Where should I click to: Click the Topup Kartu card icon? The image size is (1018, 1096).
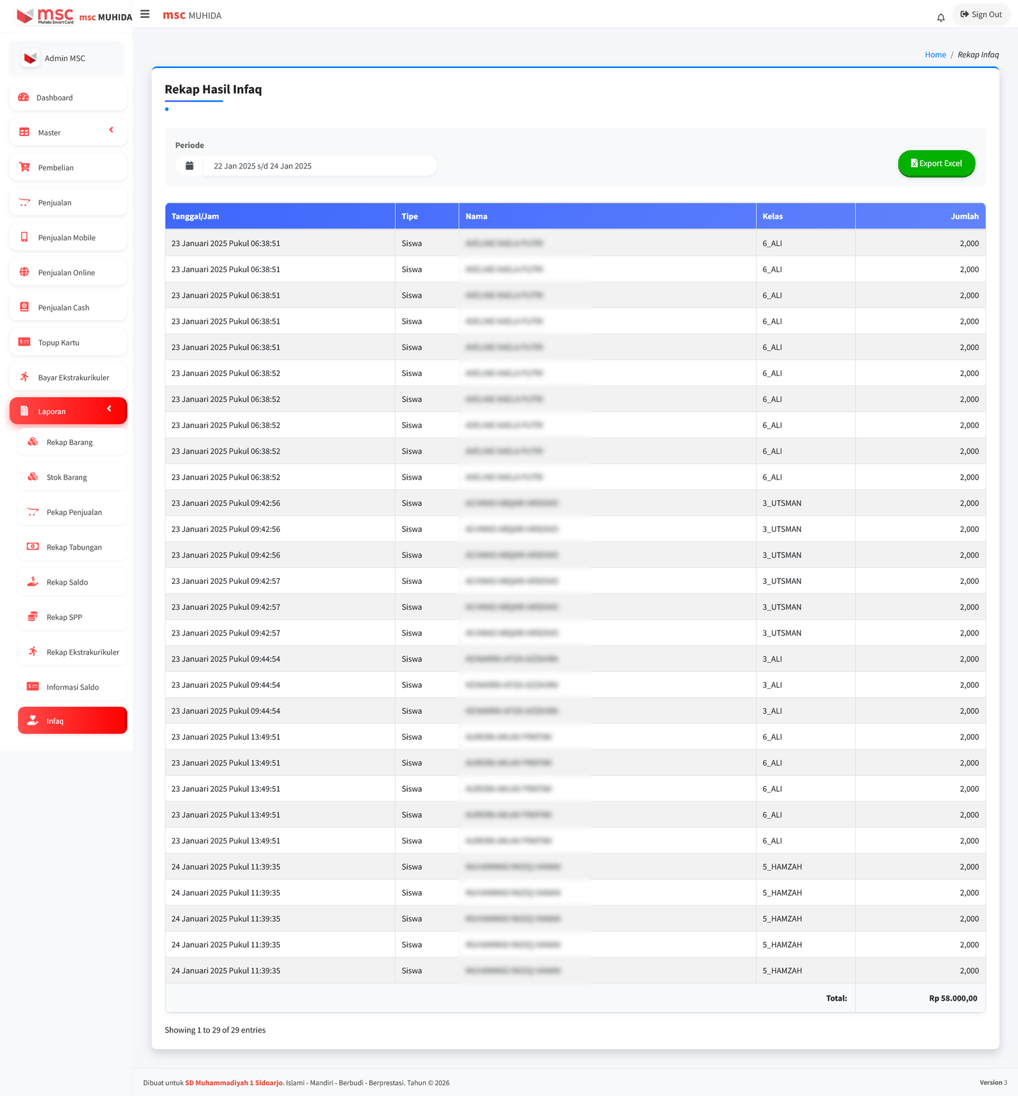tap(24, 342)
